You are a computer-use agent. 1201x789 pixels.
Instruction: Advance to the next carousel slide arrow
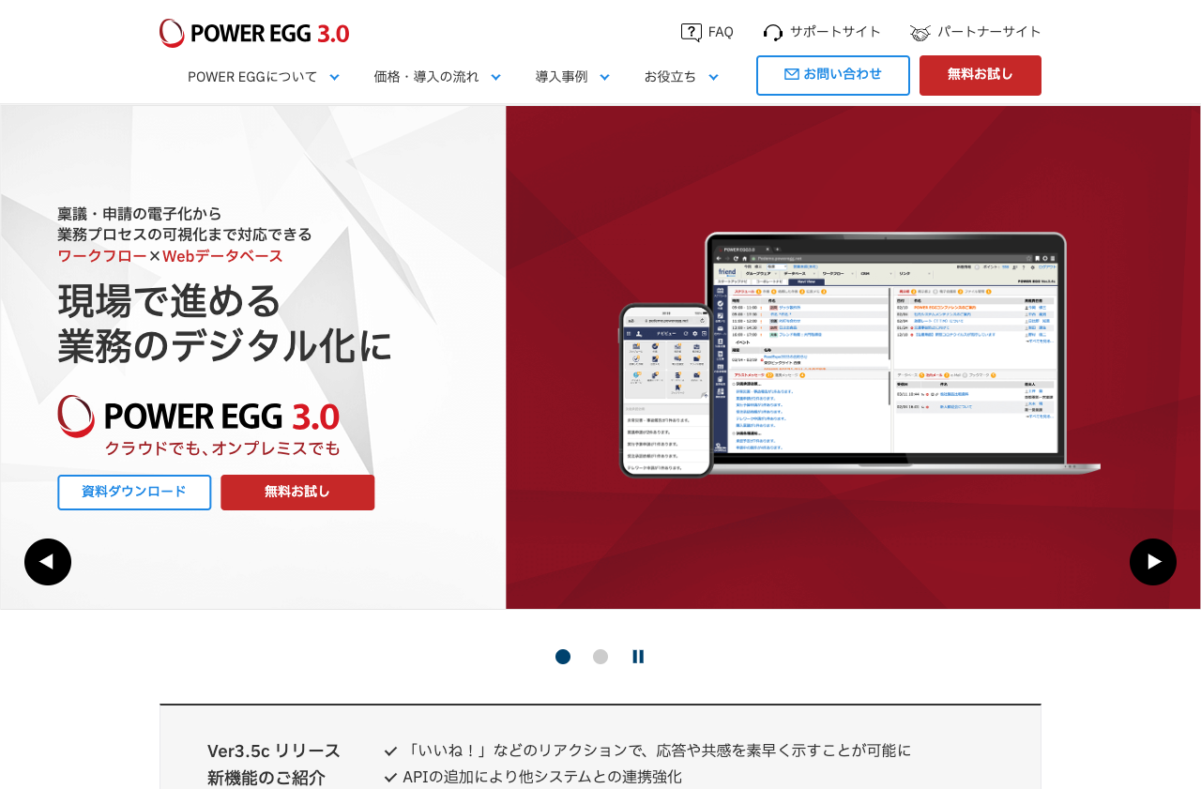[x=1153, y=562]
